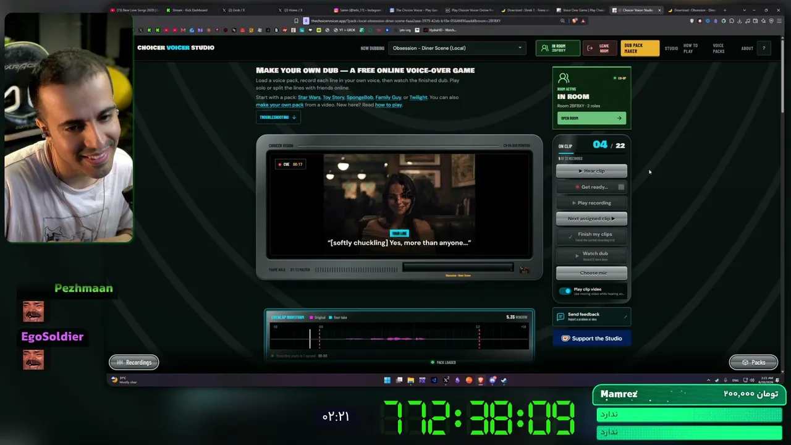
Task: Click Play recording button
Action: click(591, 203)
